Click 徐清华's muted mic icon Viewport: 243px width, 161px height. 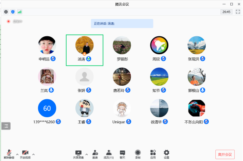pos(165,122)
